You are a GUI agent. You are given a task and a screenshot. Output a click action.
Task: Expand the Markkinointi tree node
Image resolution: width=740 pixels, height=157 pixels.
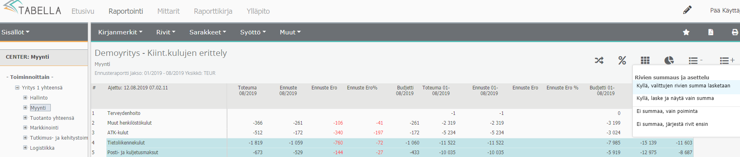25,127
